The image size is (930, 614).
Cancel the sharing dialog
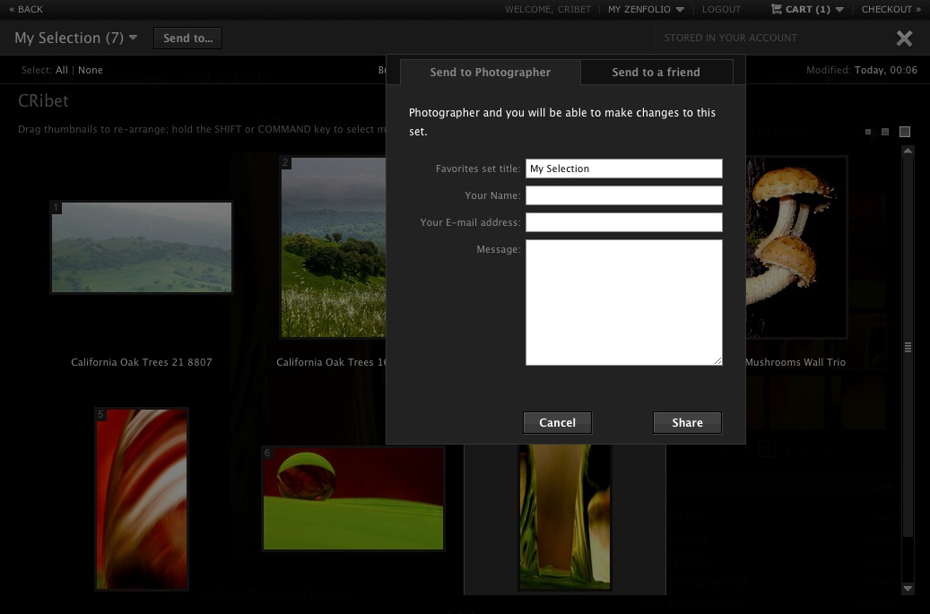tap(557, 422)
